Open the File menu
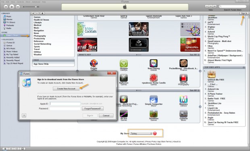This screenshot has height=151, width=250. point(2,2)
